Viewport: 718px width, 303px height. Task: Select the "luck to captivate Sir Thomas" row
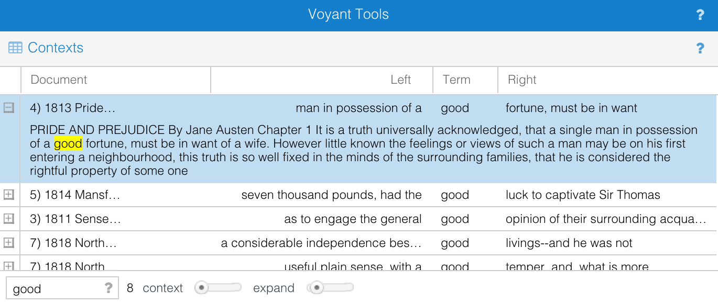tap(583, 195)
